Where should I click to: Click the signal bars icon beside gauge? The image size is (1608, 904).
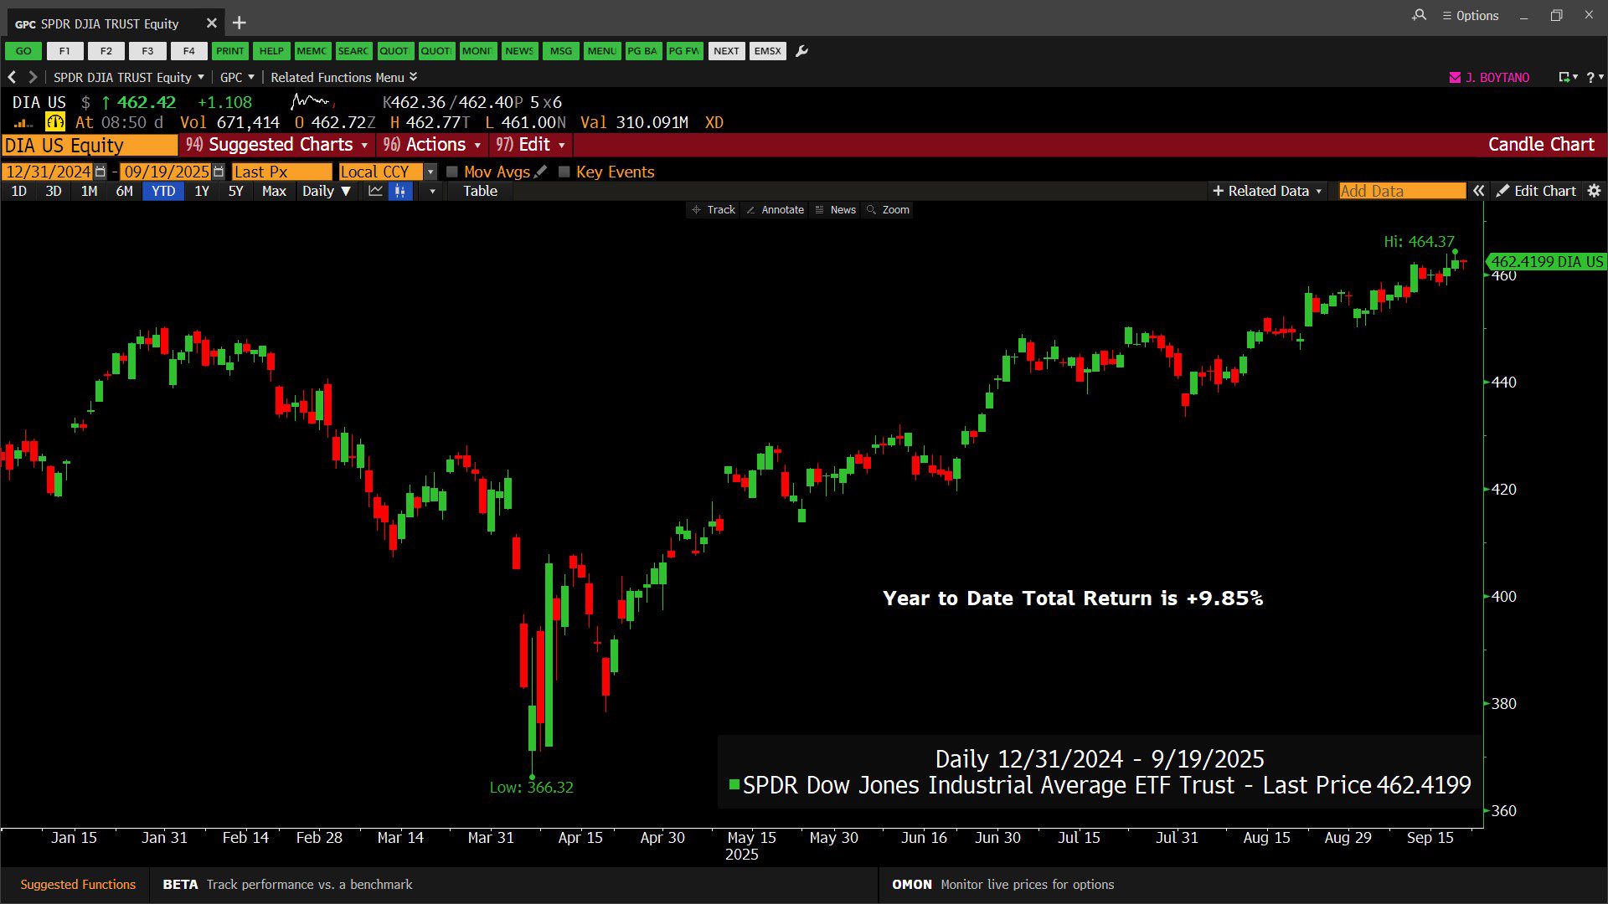(23, 123)
